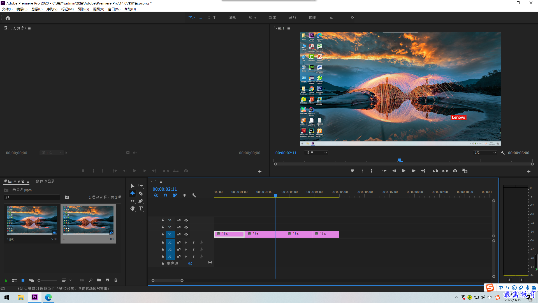
Task: Select the Pen tool
Action: (x=141, y=201)
